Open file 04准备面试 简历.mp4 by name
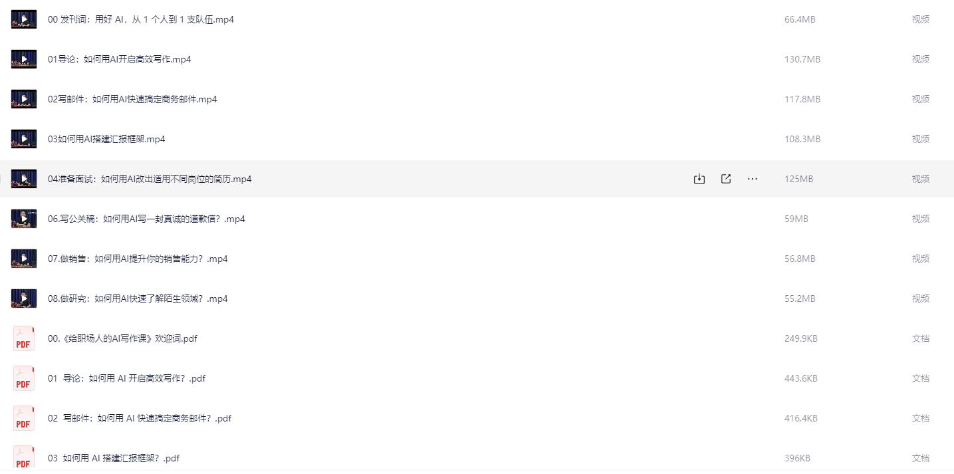This screenshot has height=474, width=954. tap(150, 179)
